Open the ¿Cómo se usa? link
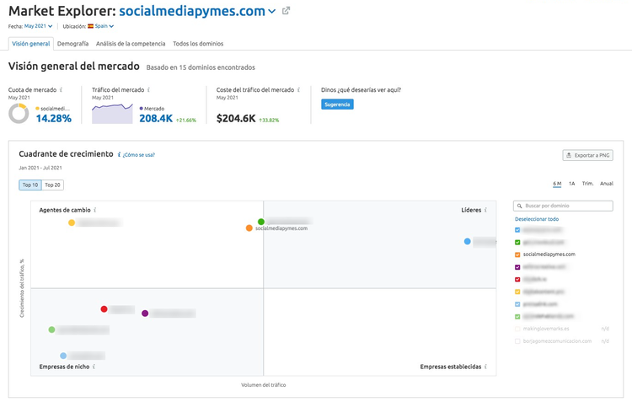Image resolution: width=632 pixels, height=402 pixels. [x=139, y=155]
